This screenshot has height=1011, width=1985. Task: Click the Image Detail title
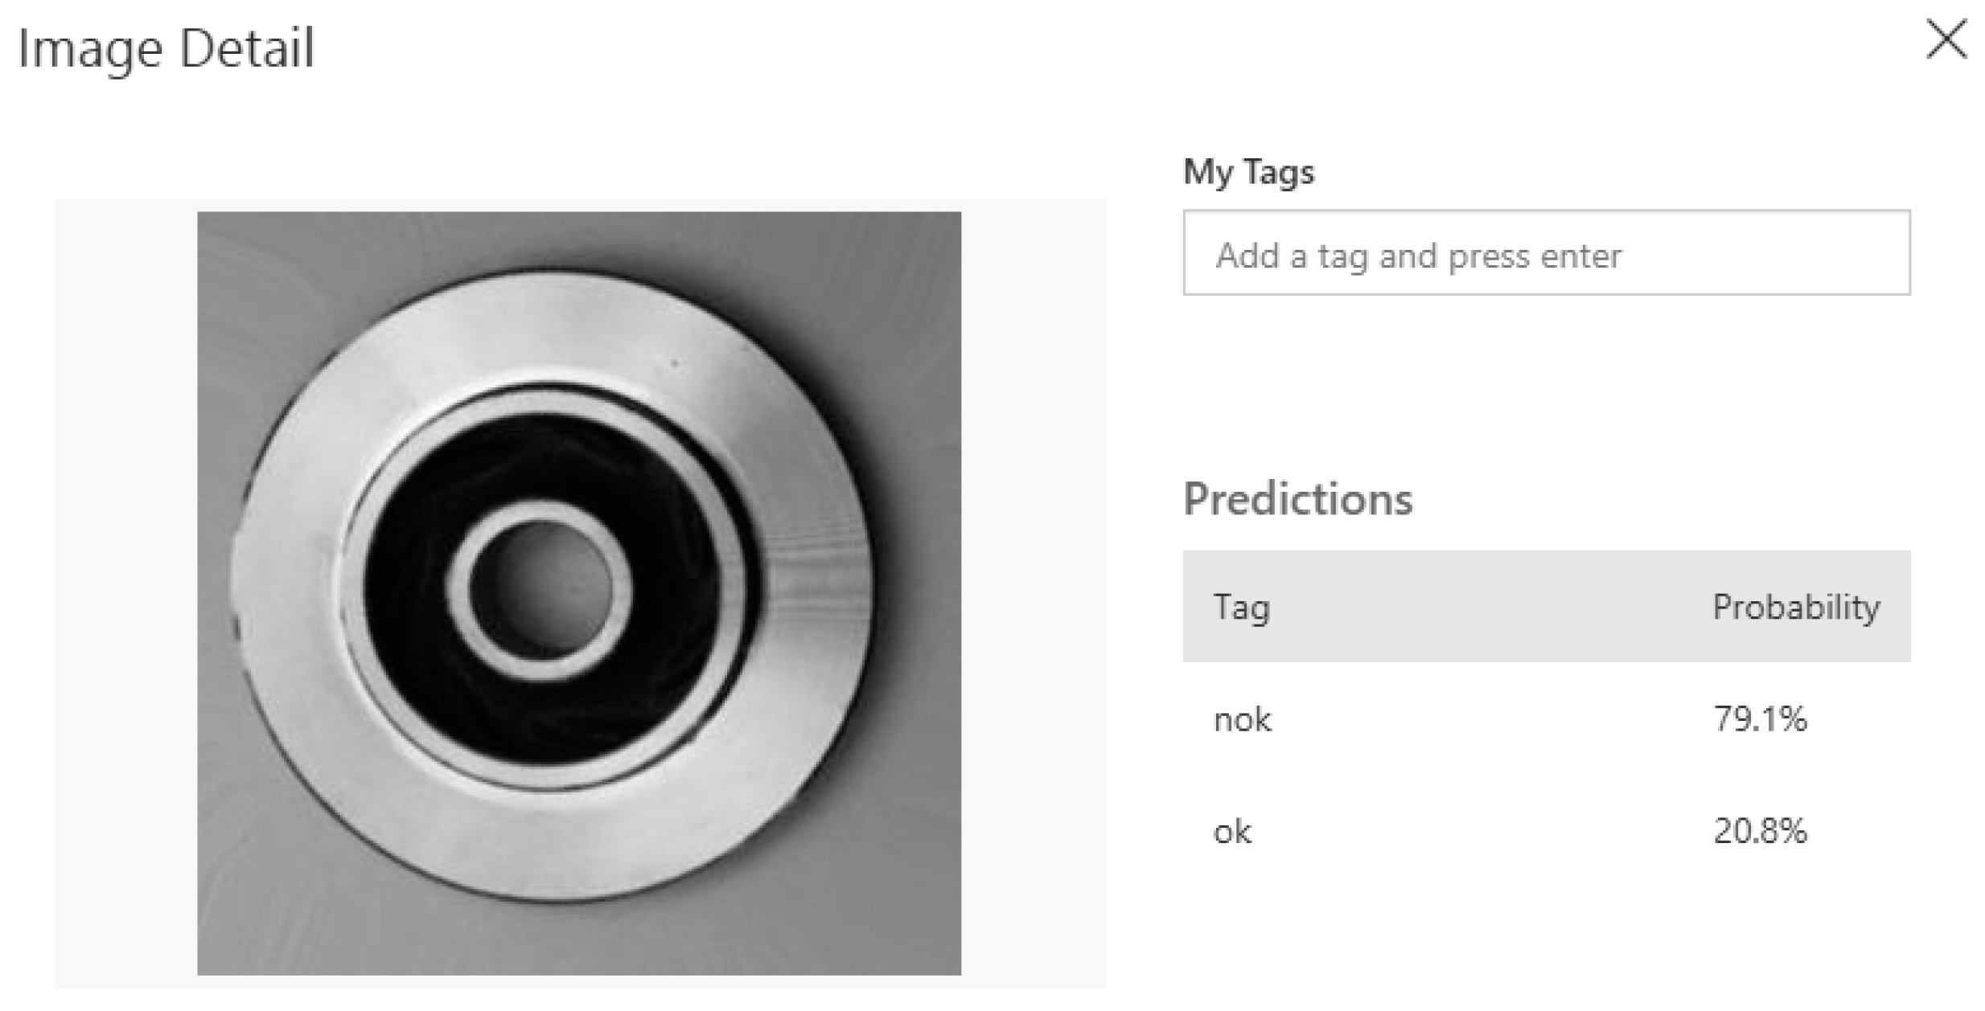[x=166, y=48]
